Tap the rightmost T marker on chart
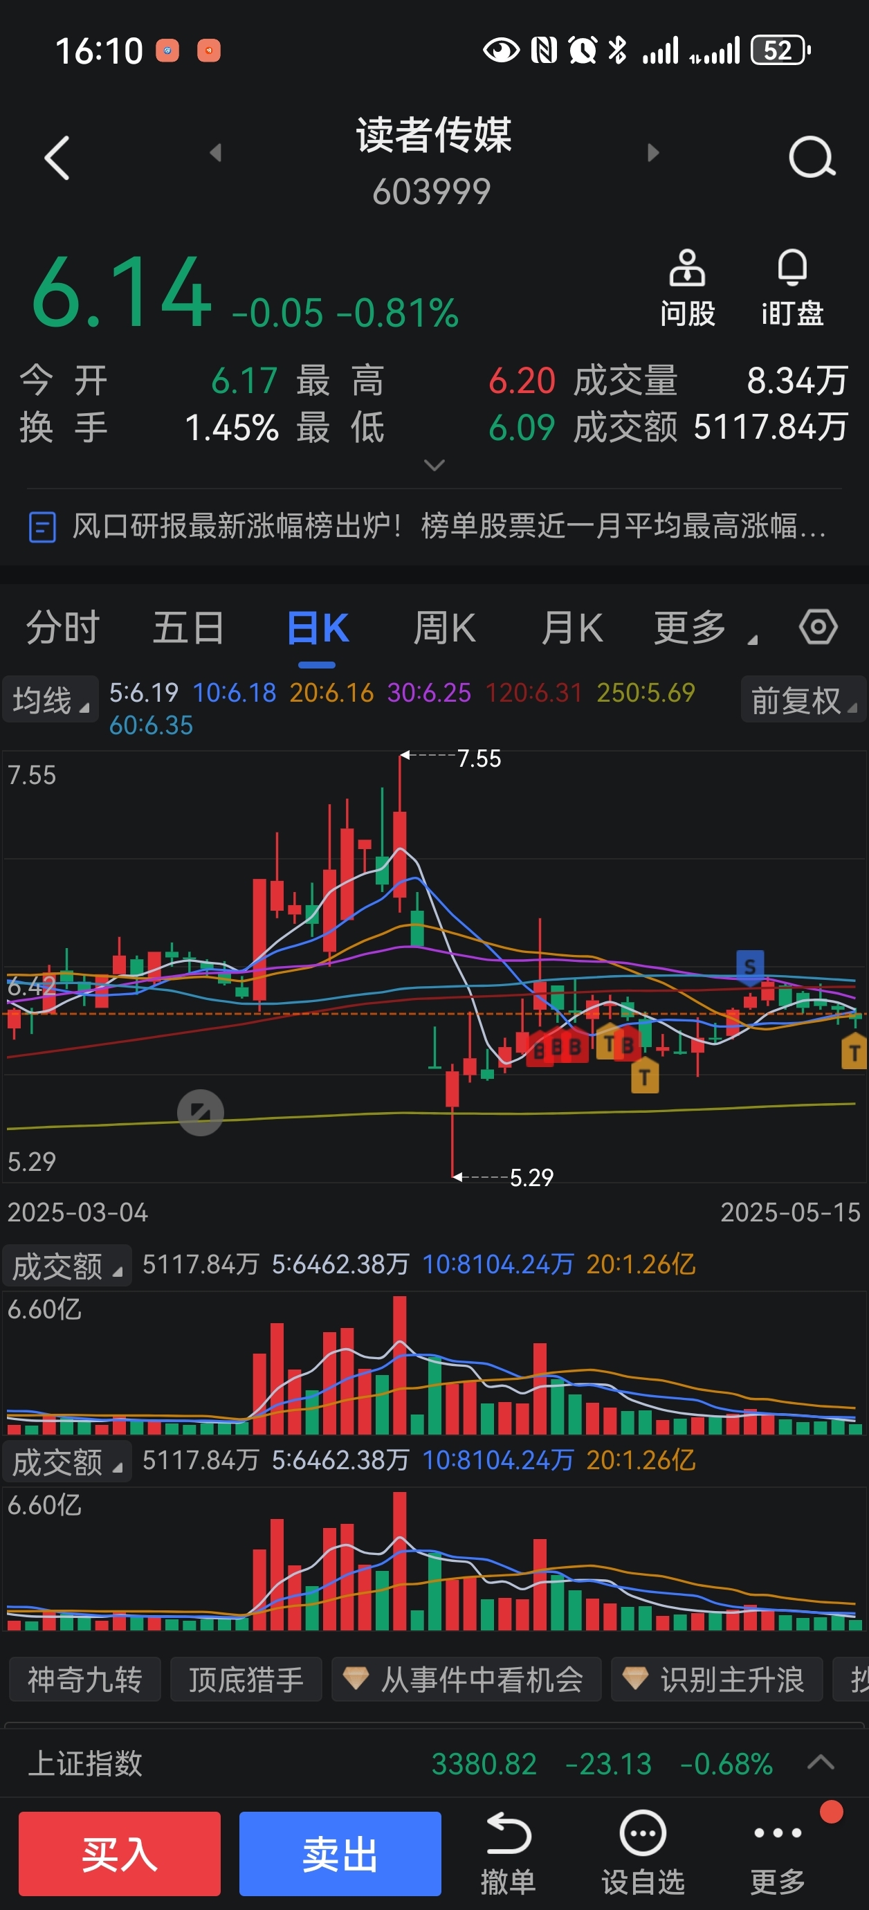 click(854, 1052)
